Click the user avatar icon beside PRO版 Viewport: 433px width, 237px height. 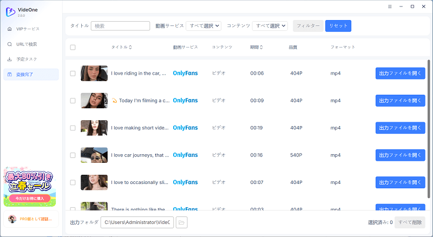click(x=12, y=219)
